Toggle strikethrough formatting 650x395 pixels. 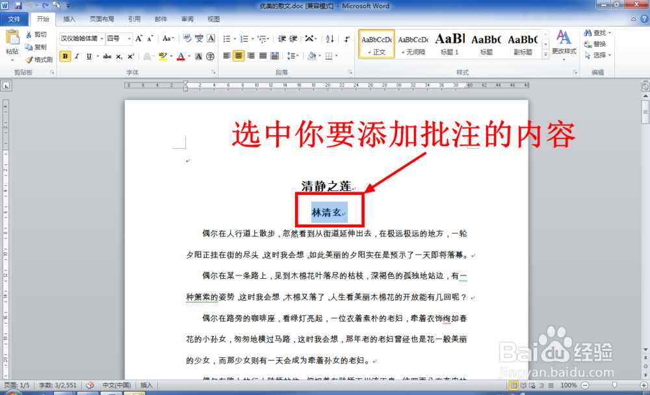[106, 57]
